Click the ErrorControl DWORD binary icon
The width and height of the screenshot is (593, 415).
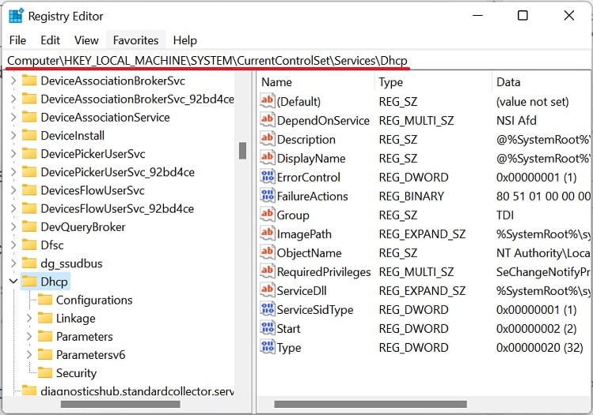(x=267, y=176)
